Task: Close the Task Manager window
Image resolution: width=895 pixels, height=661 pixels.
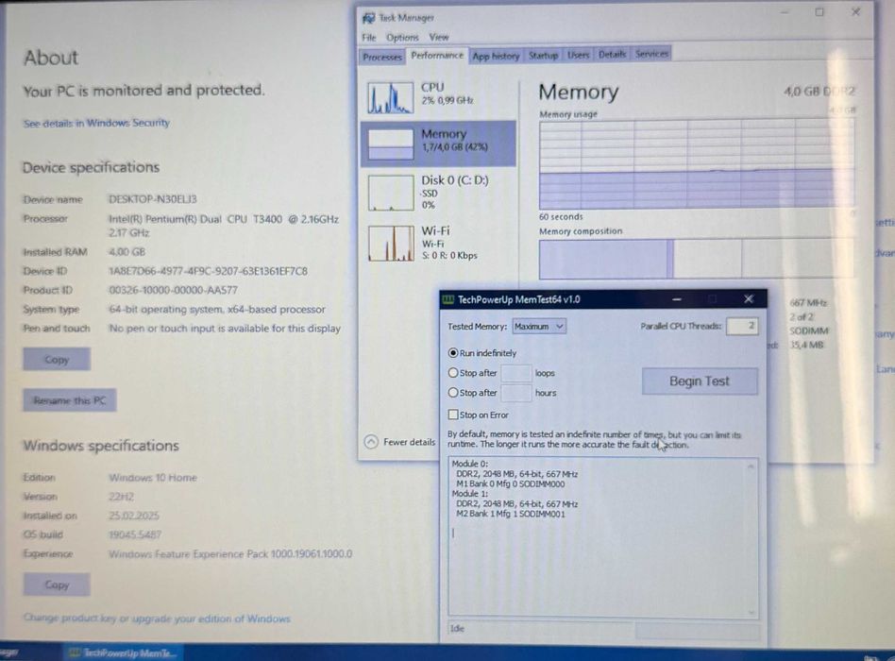Action: coord(855,11)
